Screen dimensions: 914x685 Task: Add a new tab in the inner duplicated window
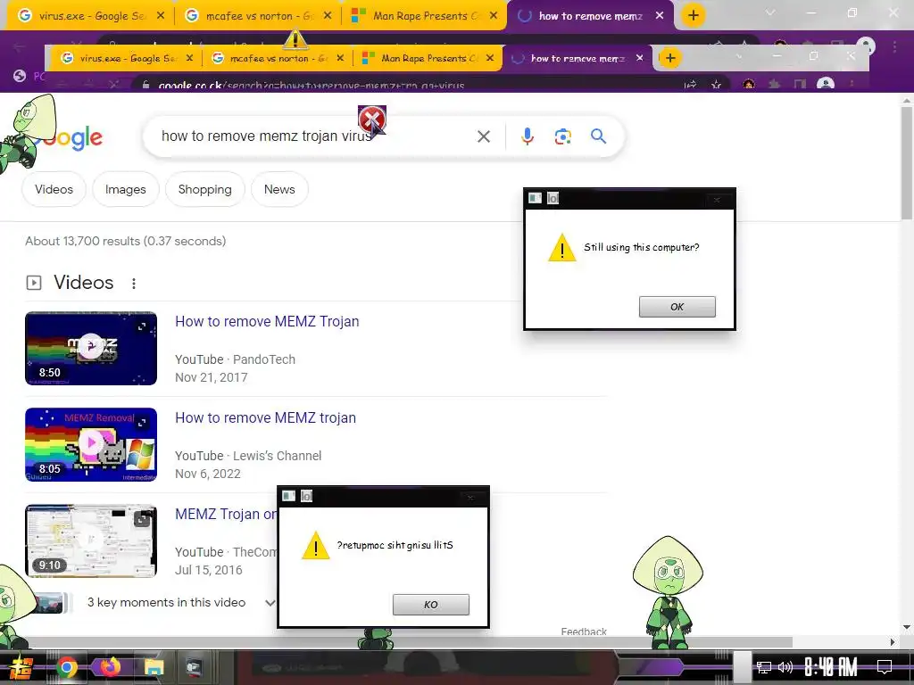(670, 58)
